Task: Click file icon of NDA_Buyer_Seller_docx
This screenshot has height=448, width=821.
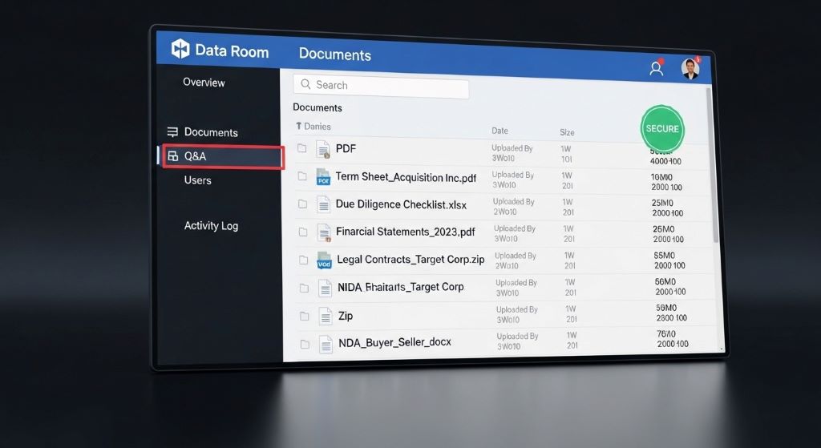Action: pyautogui.click(x=326, y=345)
